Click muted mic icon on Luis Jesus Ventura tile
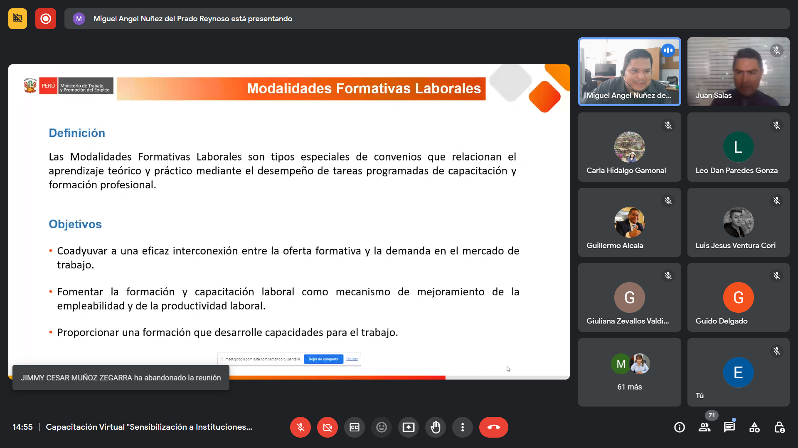This screenshot has width=798, height=448. (x=777, y=201)
